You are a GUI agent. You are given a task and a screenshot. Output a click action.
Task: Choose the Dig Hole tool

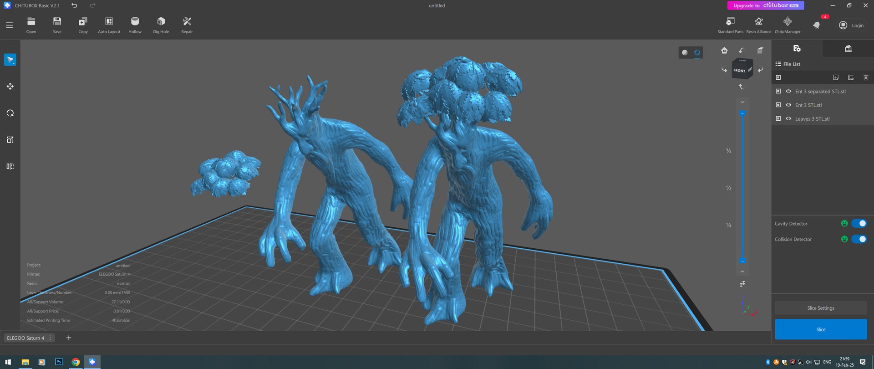click(161, 25)
